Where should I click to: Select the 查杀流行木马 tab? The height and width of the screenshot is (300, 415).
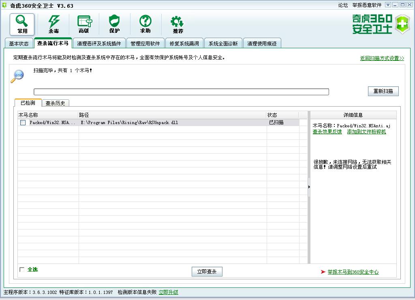pyautogui.click(x=53, y=43)
